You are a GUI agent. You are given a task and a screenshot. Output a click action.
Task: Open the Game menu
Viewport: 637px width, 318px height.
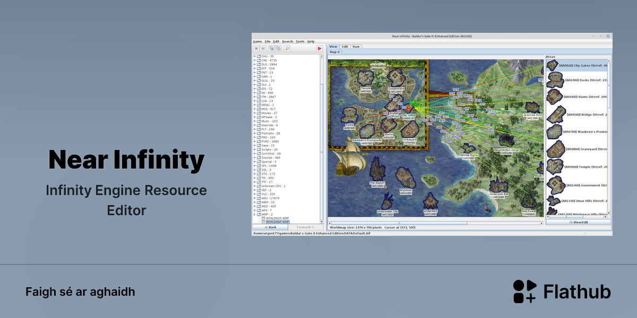(257, 41)
